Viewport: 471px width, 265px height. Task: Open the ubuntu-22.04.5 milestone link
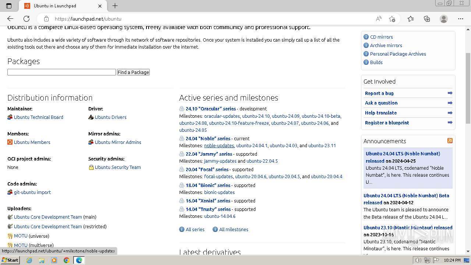[262, 161]
